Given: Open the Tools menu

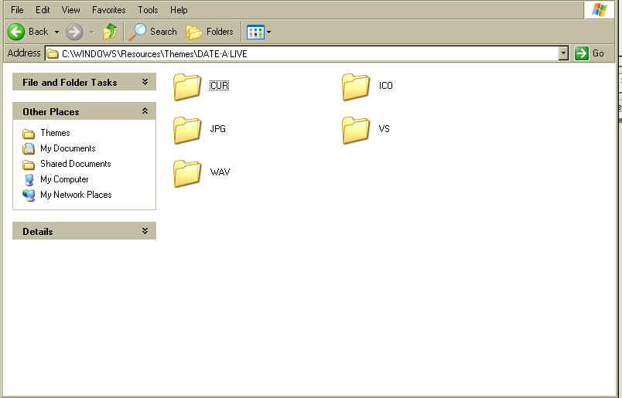Looking at the screenshot, I should (148, 10).
